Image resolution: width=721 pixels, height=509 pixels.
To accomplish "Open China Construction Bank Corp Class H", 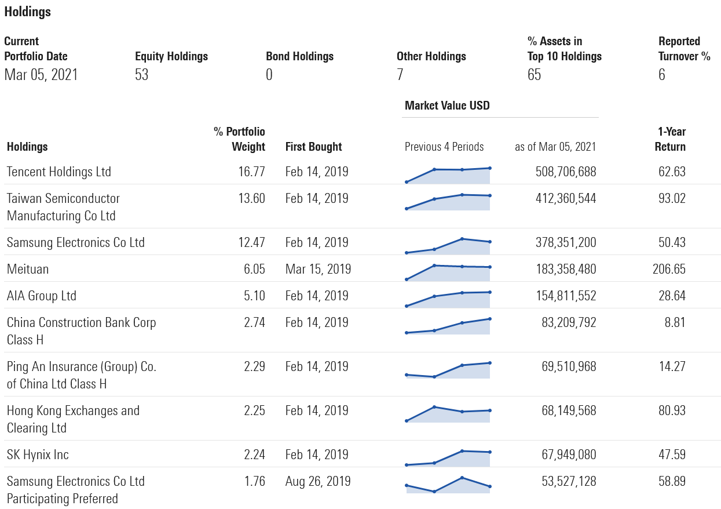I will pos(82,331).
